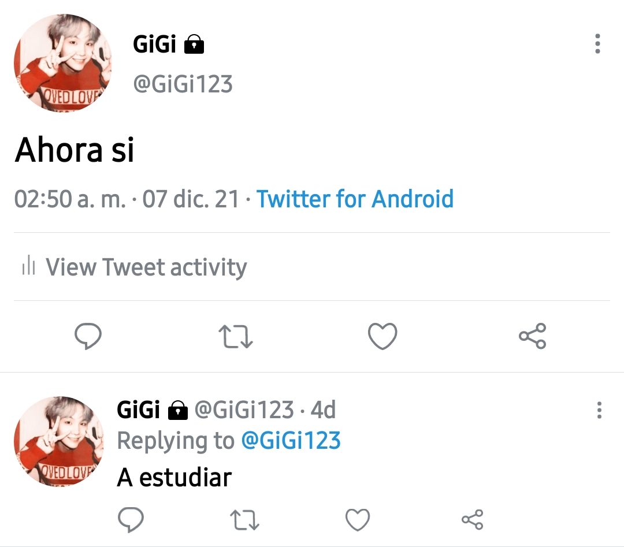Tap the bar chart analytics icon

29,265
